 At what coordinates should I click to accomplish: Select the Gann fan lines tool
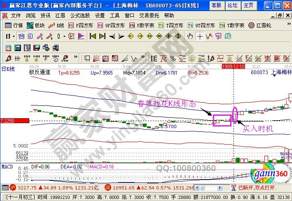[96, 58]
